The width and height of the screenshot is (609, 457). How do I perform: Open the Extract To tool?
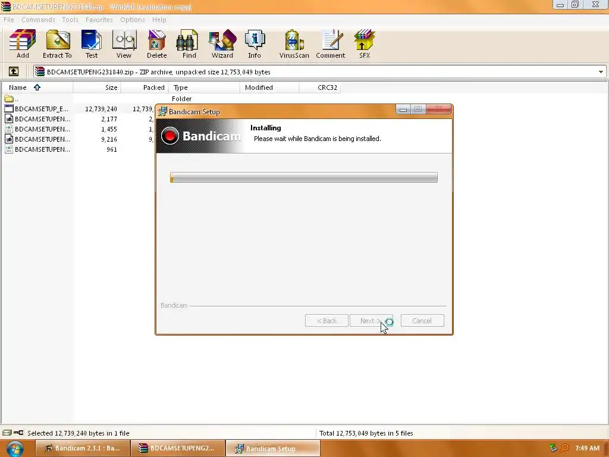(x=57, y=44)
